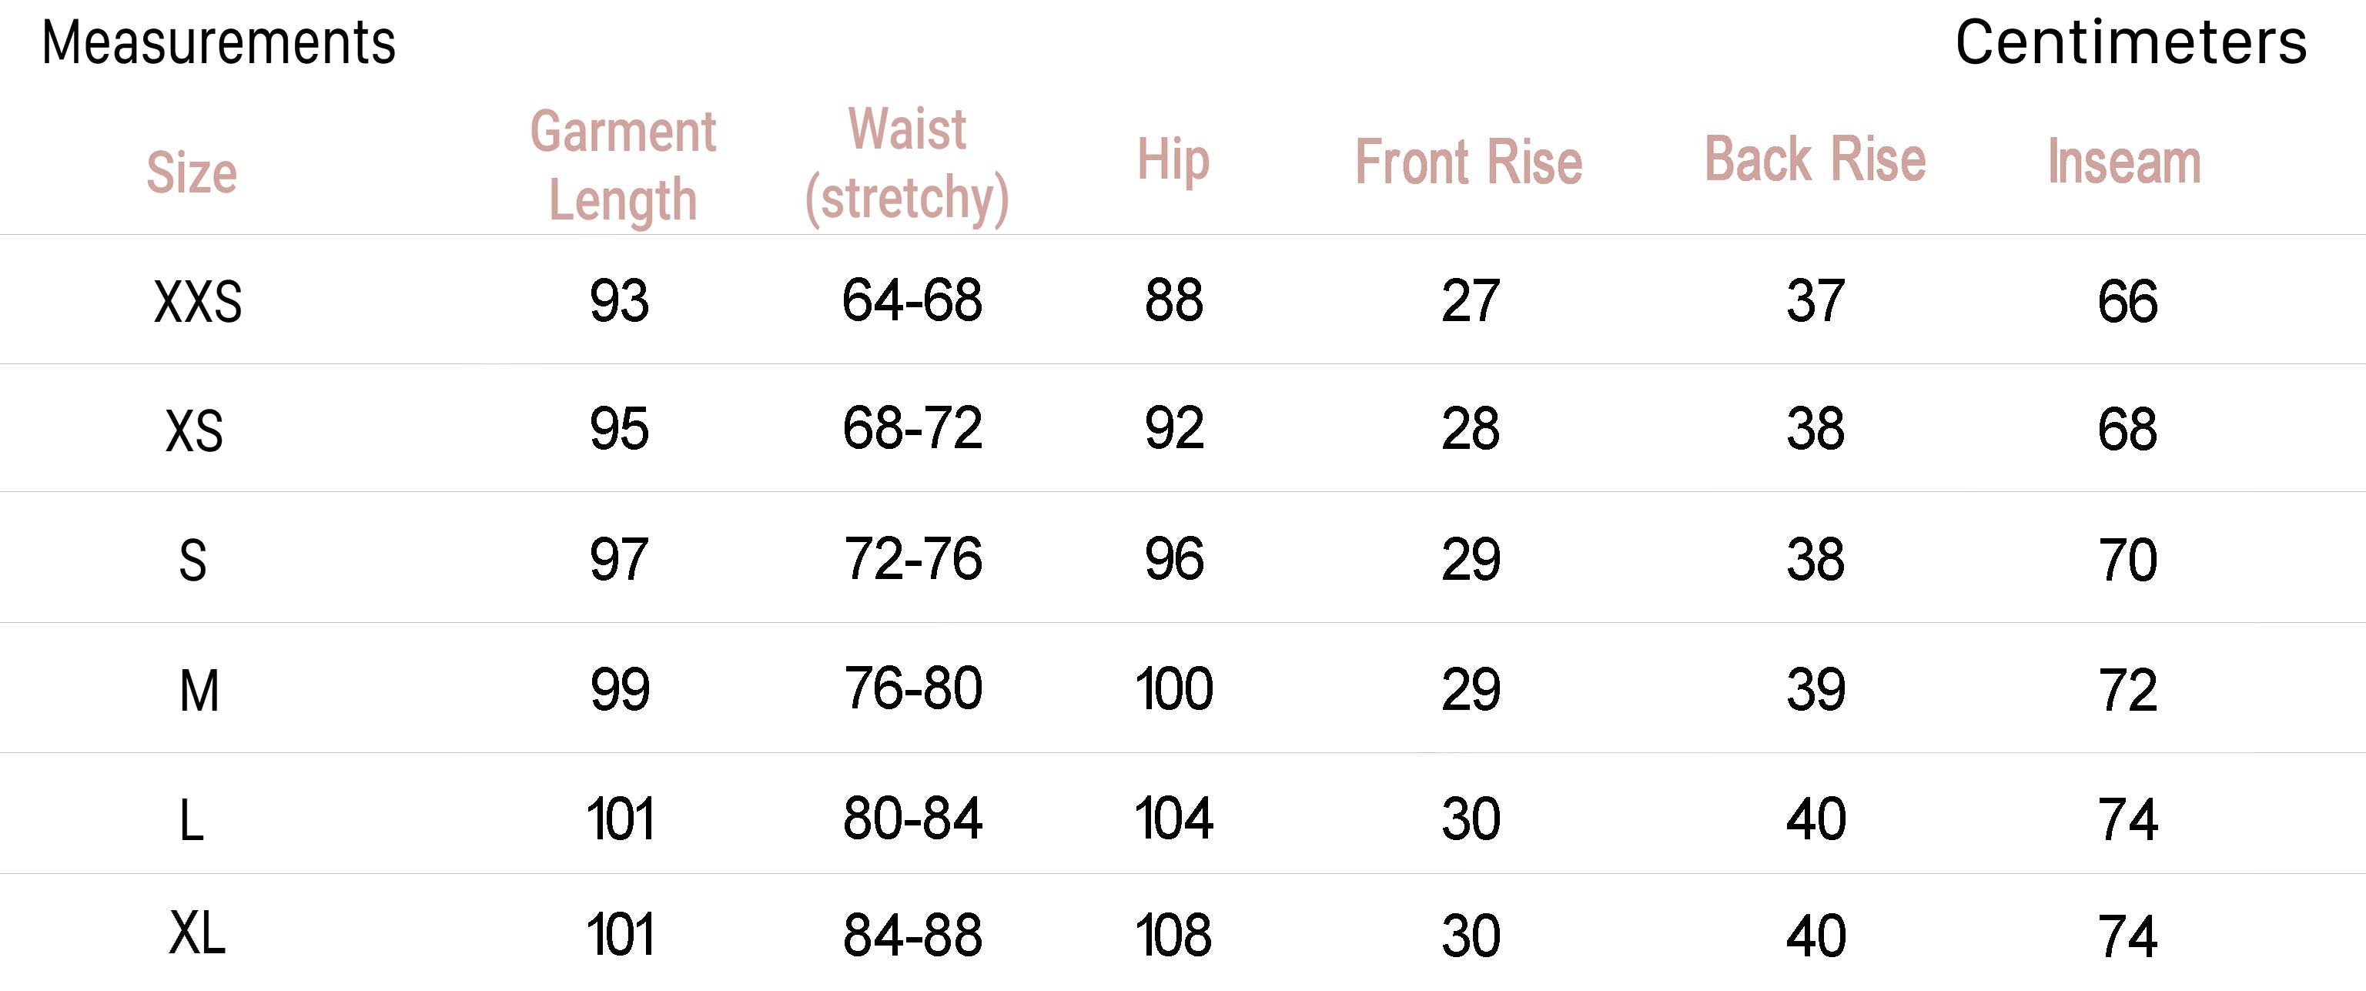Click the XXS size row label
The width and height of the screenshot is (2366, 991).
click(x=197, y=302)
